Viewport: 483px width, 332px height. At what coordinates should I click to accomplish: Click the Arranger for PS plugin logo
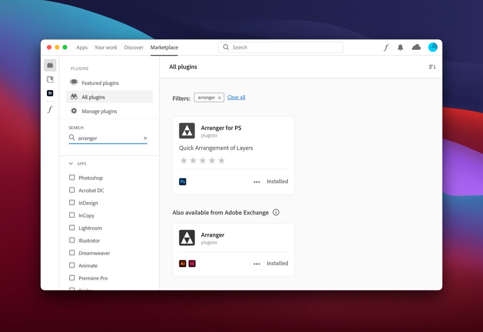pos(187,131)
